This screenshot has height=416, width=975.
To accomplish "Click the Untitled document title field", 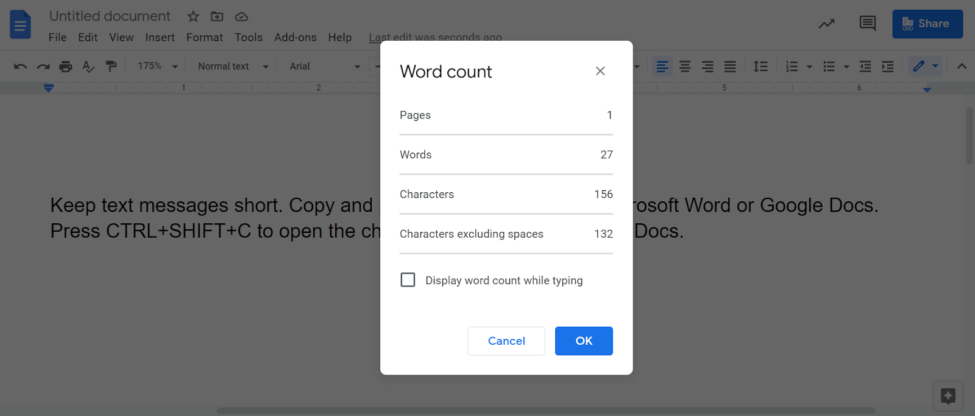I will [x=110, y=16].
